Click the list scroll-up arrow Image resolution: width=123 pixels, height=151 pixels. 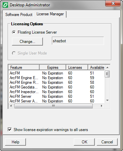click(107, 68)
